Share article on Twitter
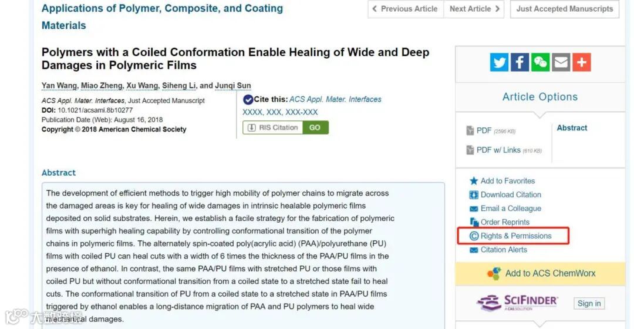The image size is (634, 329). 500,62
